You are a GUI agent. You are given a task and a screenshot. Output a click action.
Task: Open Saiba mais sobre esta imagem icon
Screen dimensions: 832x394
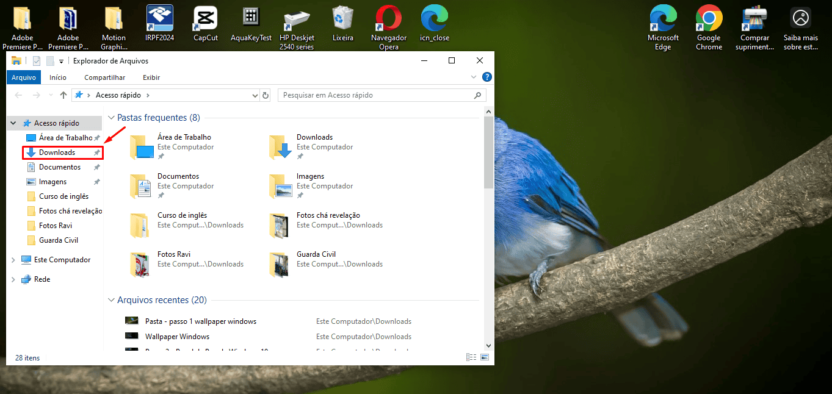[x=801, y=27]
